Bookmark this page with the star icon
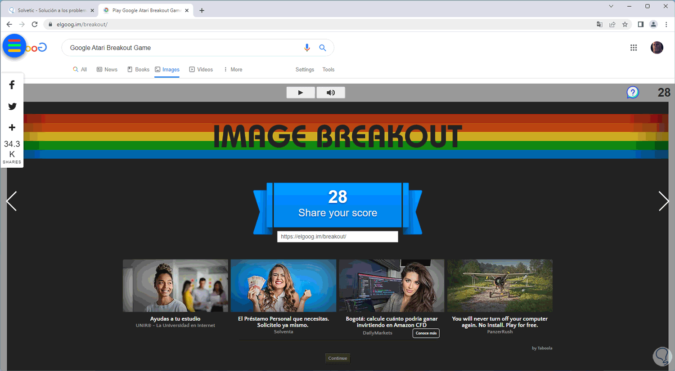 [x=625, y=24]
